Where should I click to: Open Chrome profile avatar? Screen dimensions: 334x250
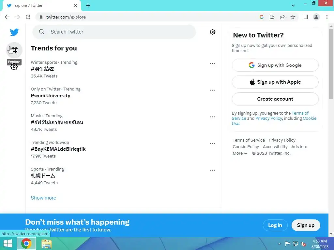tap(316, 17)
